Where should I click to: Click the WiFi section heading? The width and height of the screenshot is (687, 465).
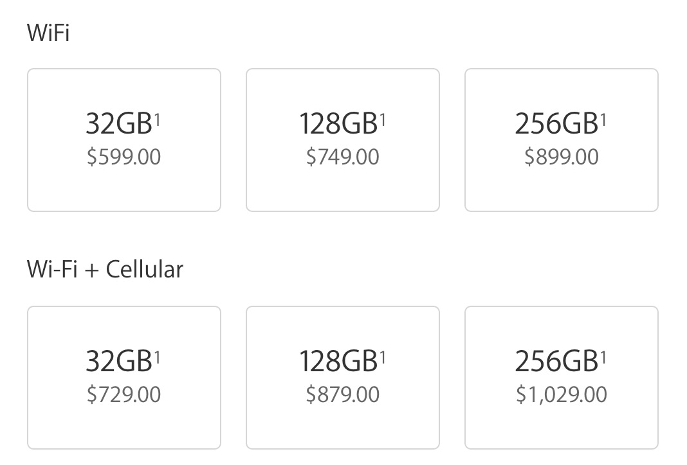tap(48, 32)
